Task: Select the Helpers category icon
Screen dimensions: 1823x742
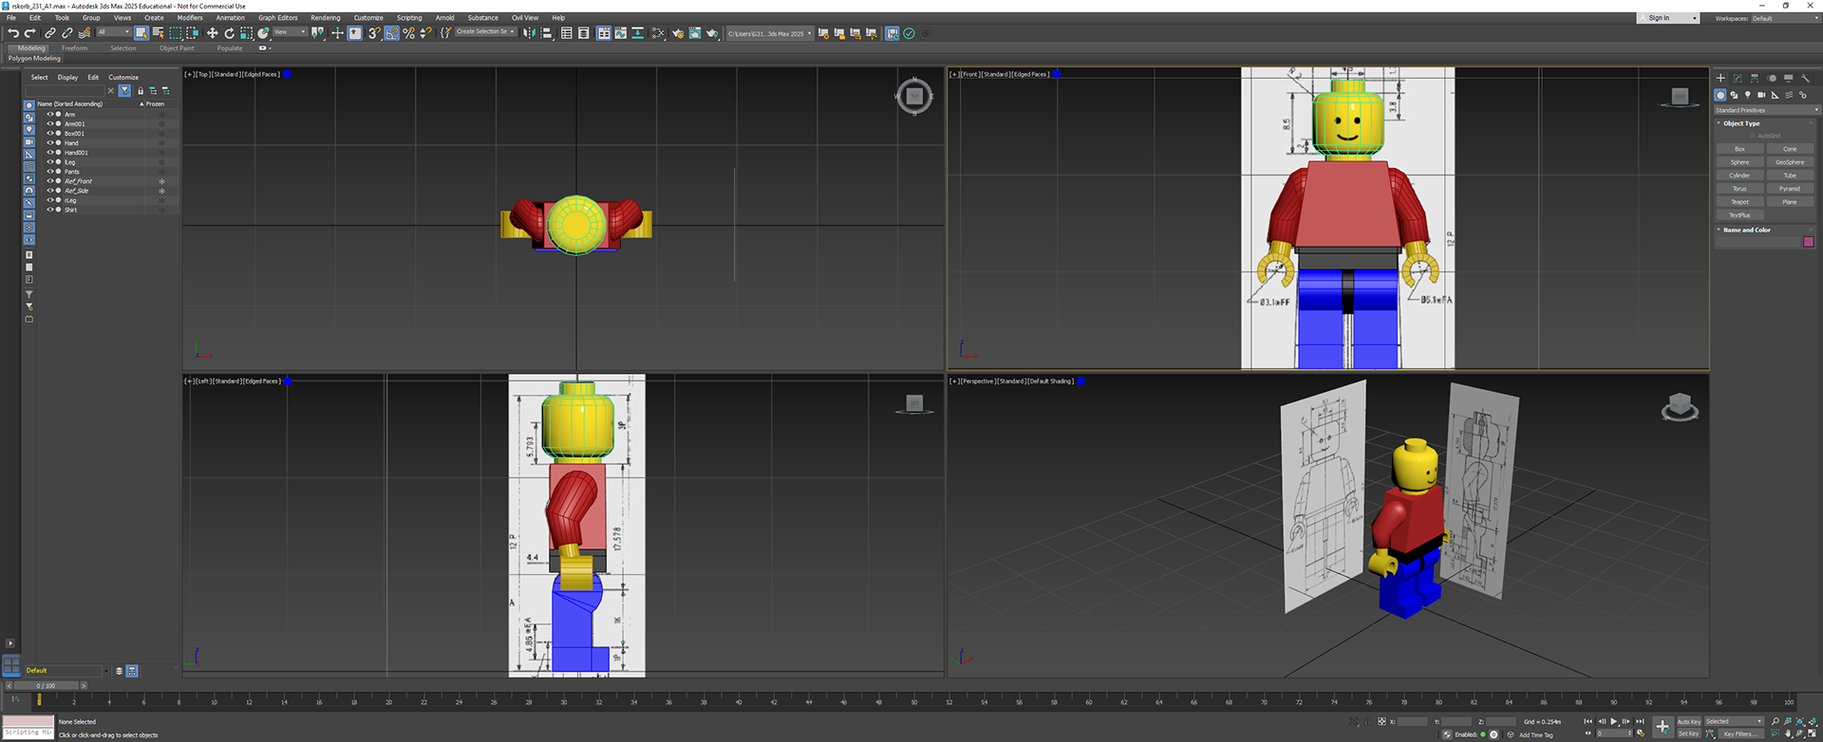Action: 1776,95
